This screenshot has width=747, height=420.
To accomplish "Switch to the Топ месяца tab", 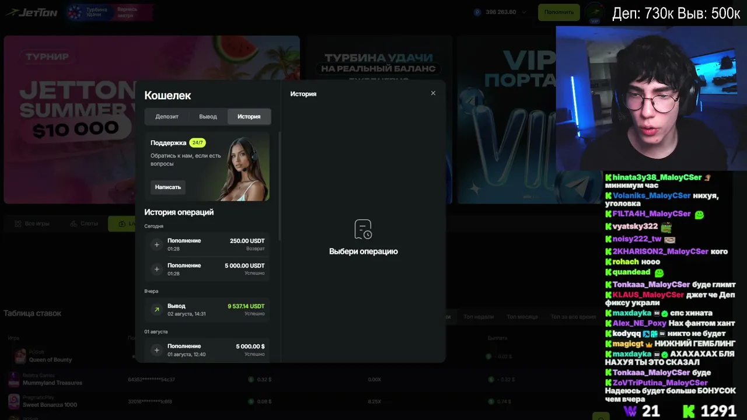I will click(x=522, y=317).
